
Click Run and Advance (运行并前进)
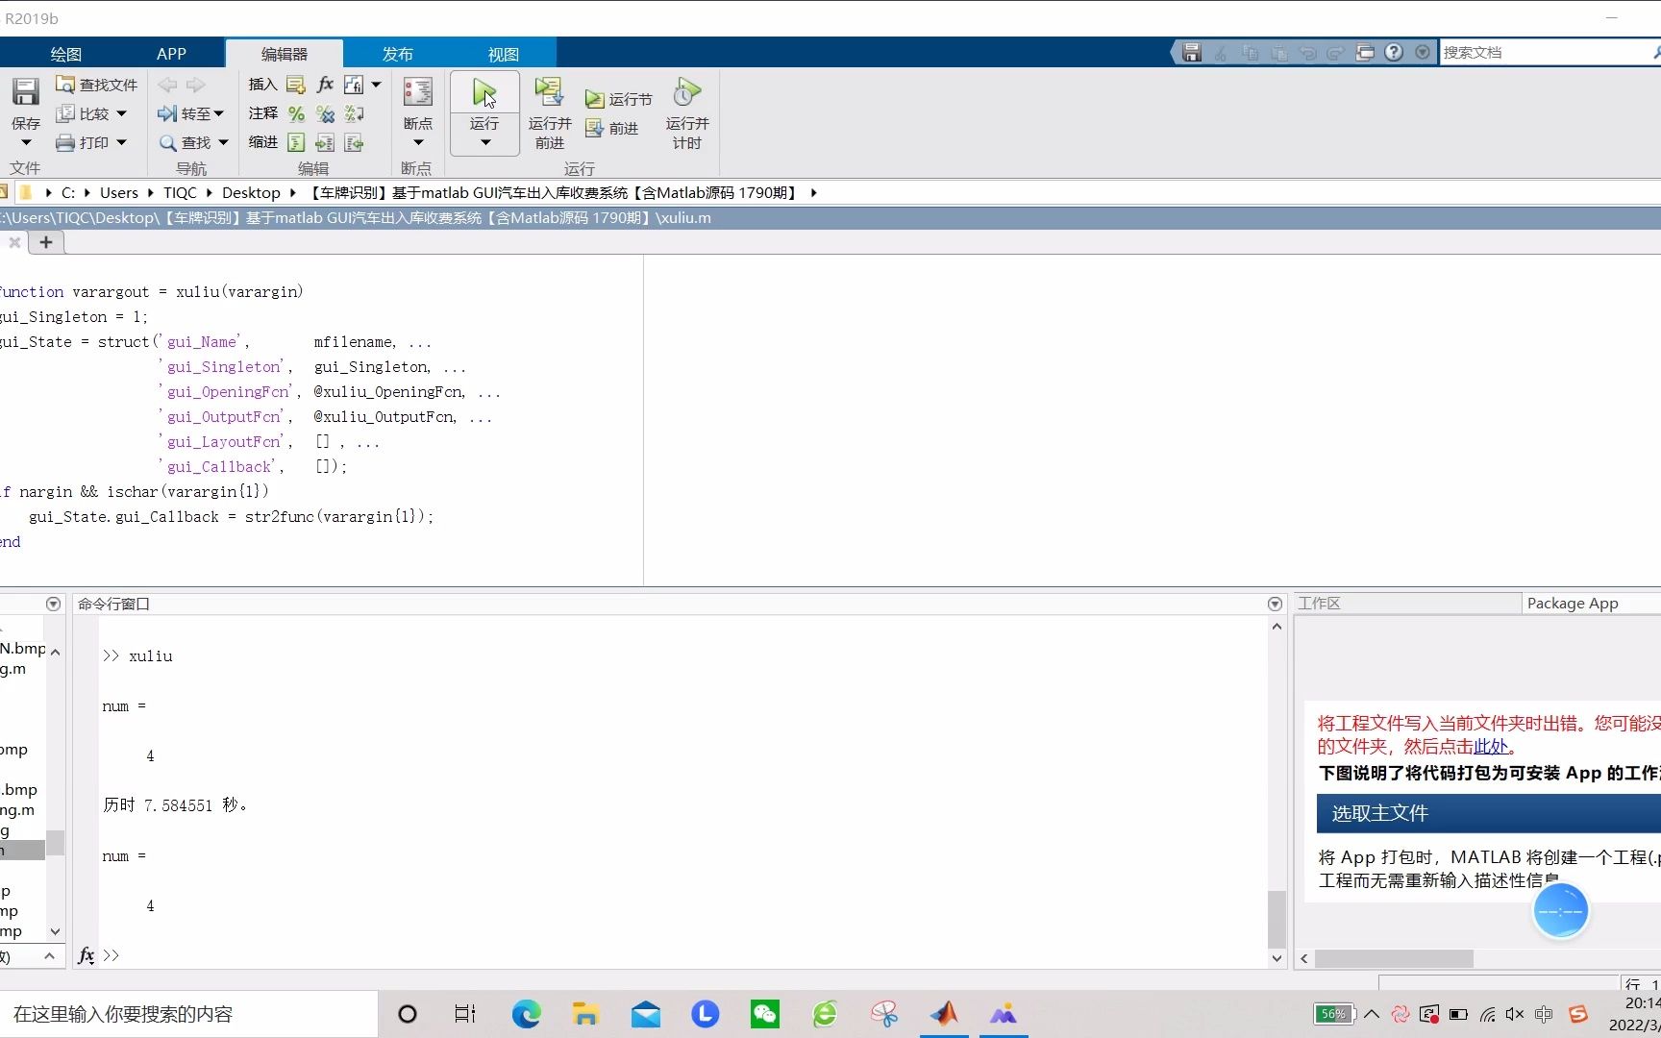pos(550,113)
